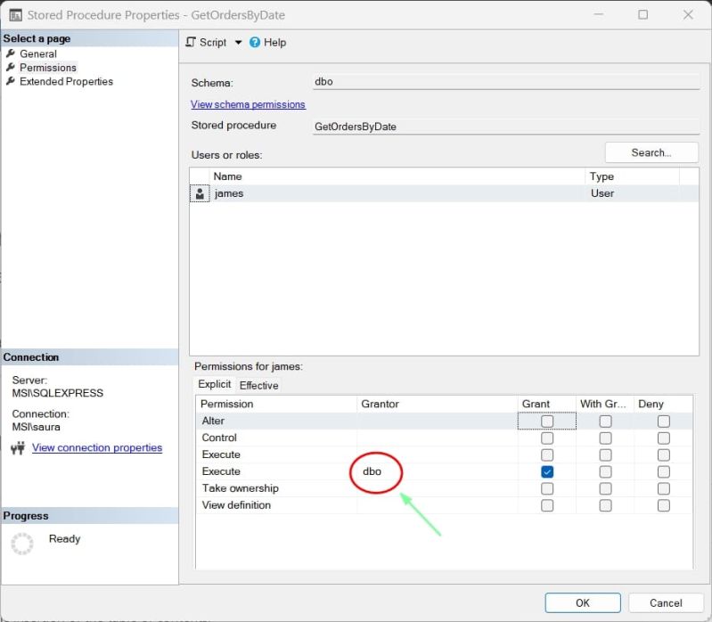The height and width of the screenshot is (622, 712).
Task: Click the MSI\SQLEXPRESS server name
Action: 58,393
